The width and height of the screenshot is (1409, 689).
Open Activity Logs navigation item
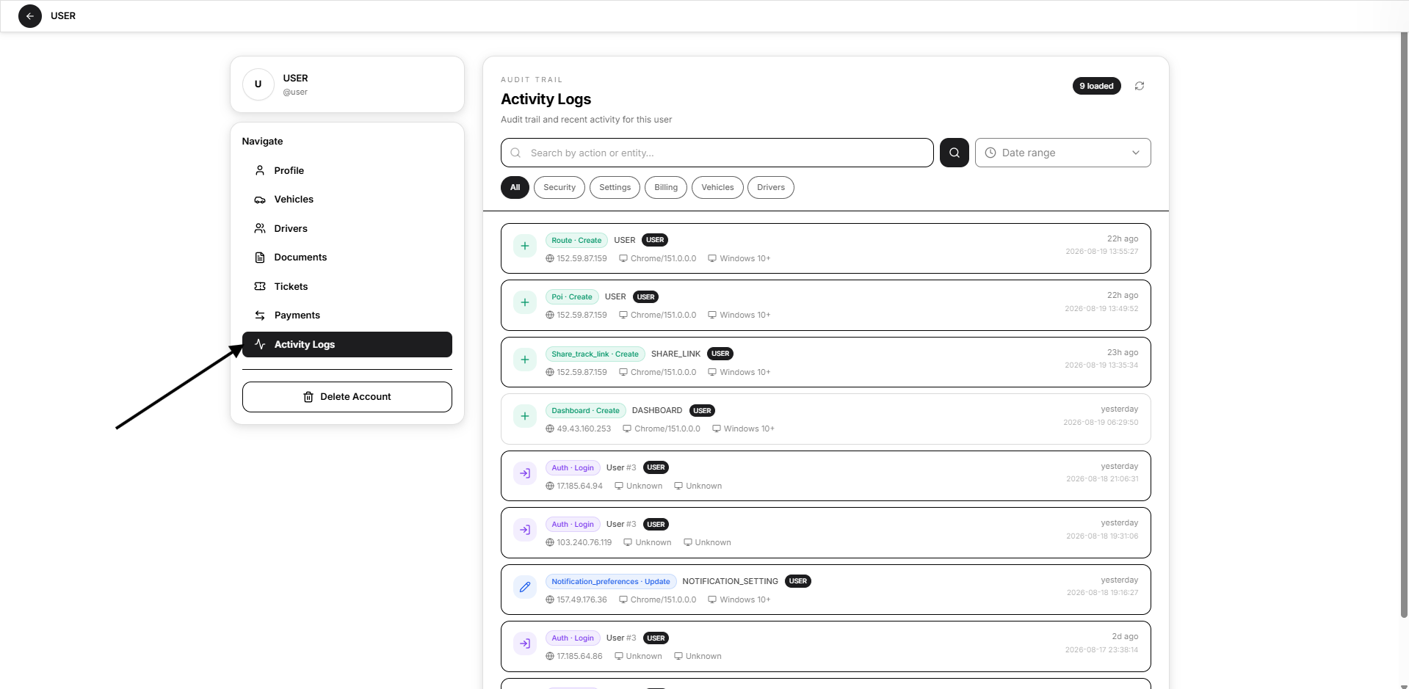click(347, 344)
